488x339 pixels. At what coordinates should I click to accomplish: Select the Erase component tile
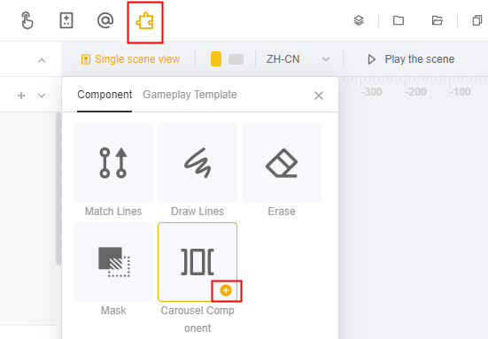[x=282, y=163]
